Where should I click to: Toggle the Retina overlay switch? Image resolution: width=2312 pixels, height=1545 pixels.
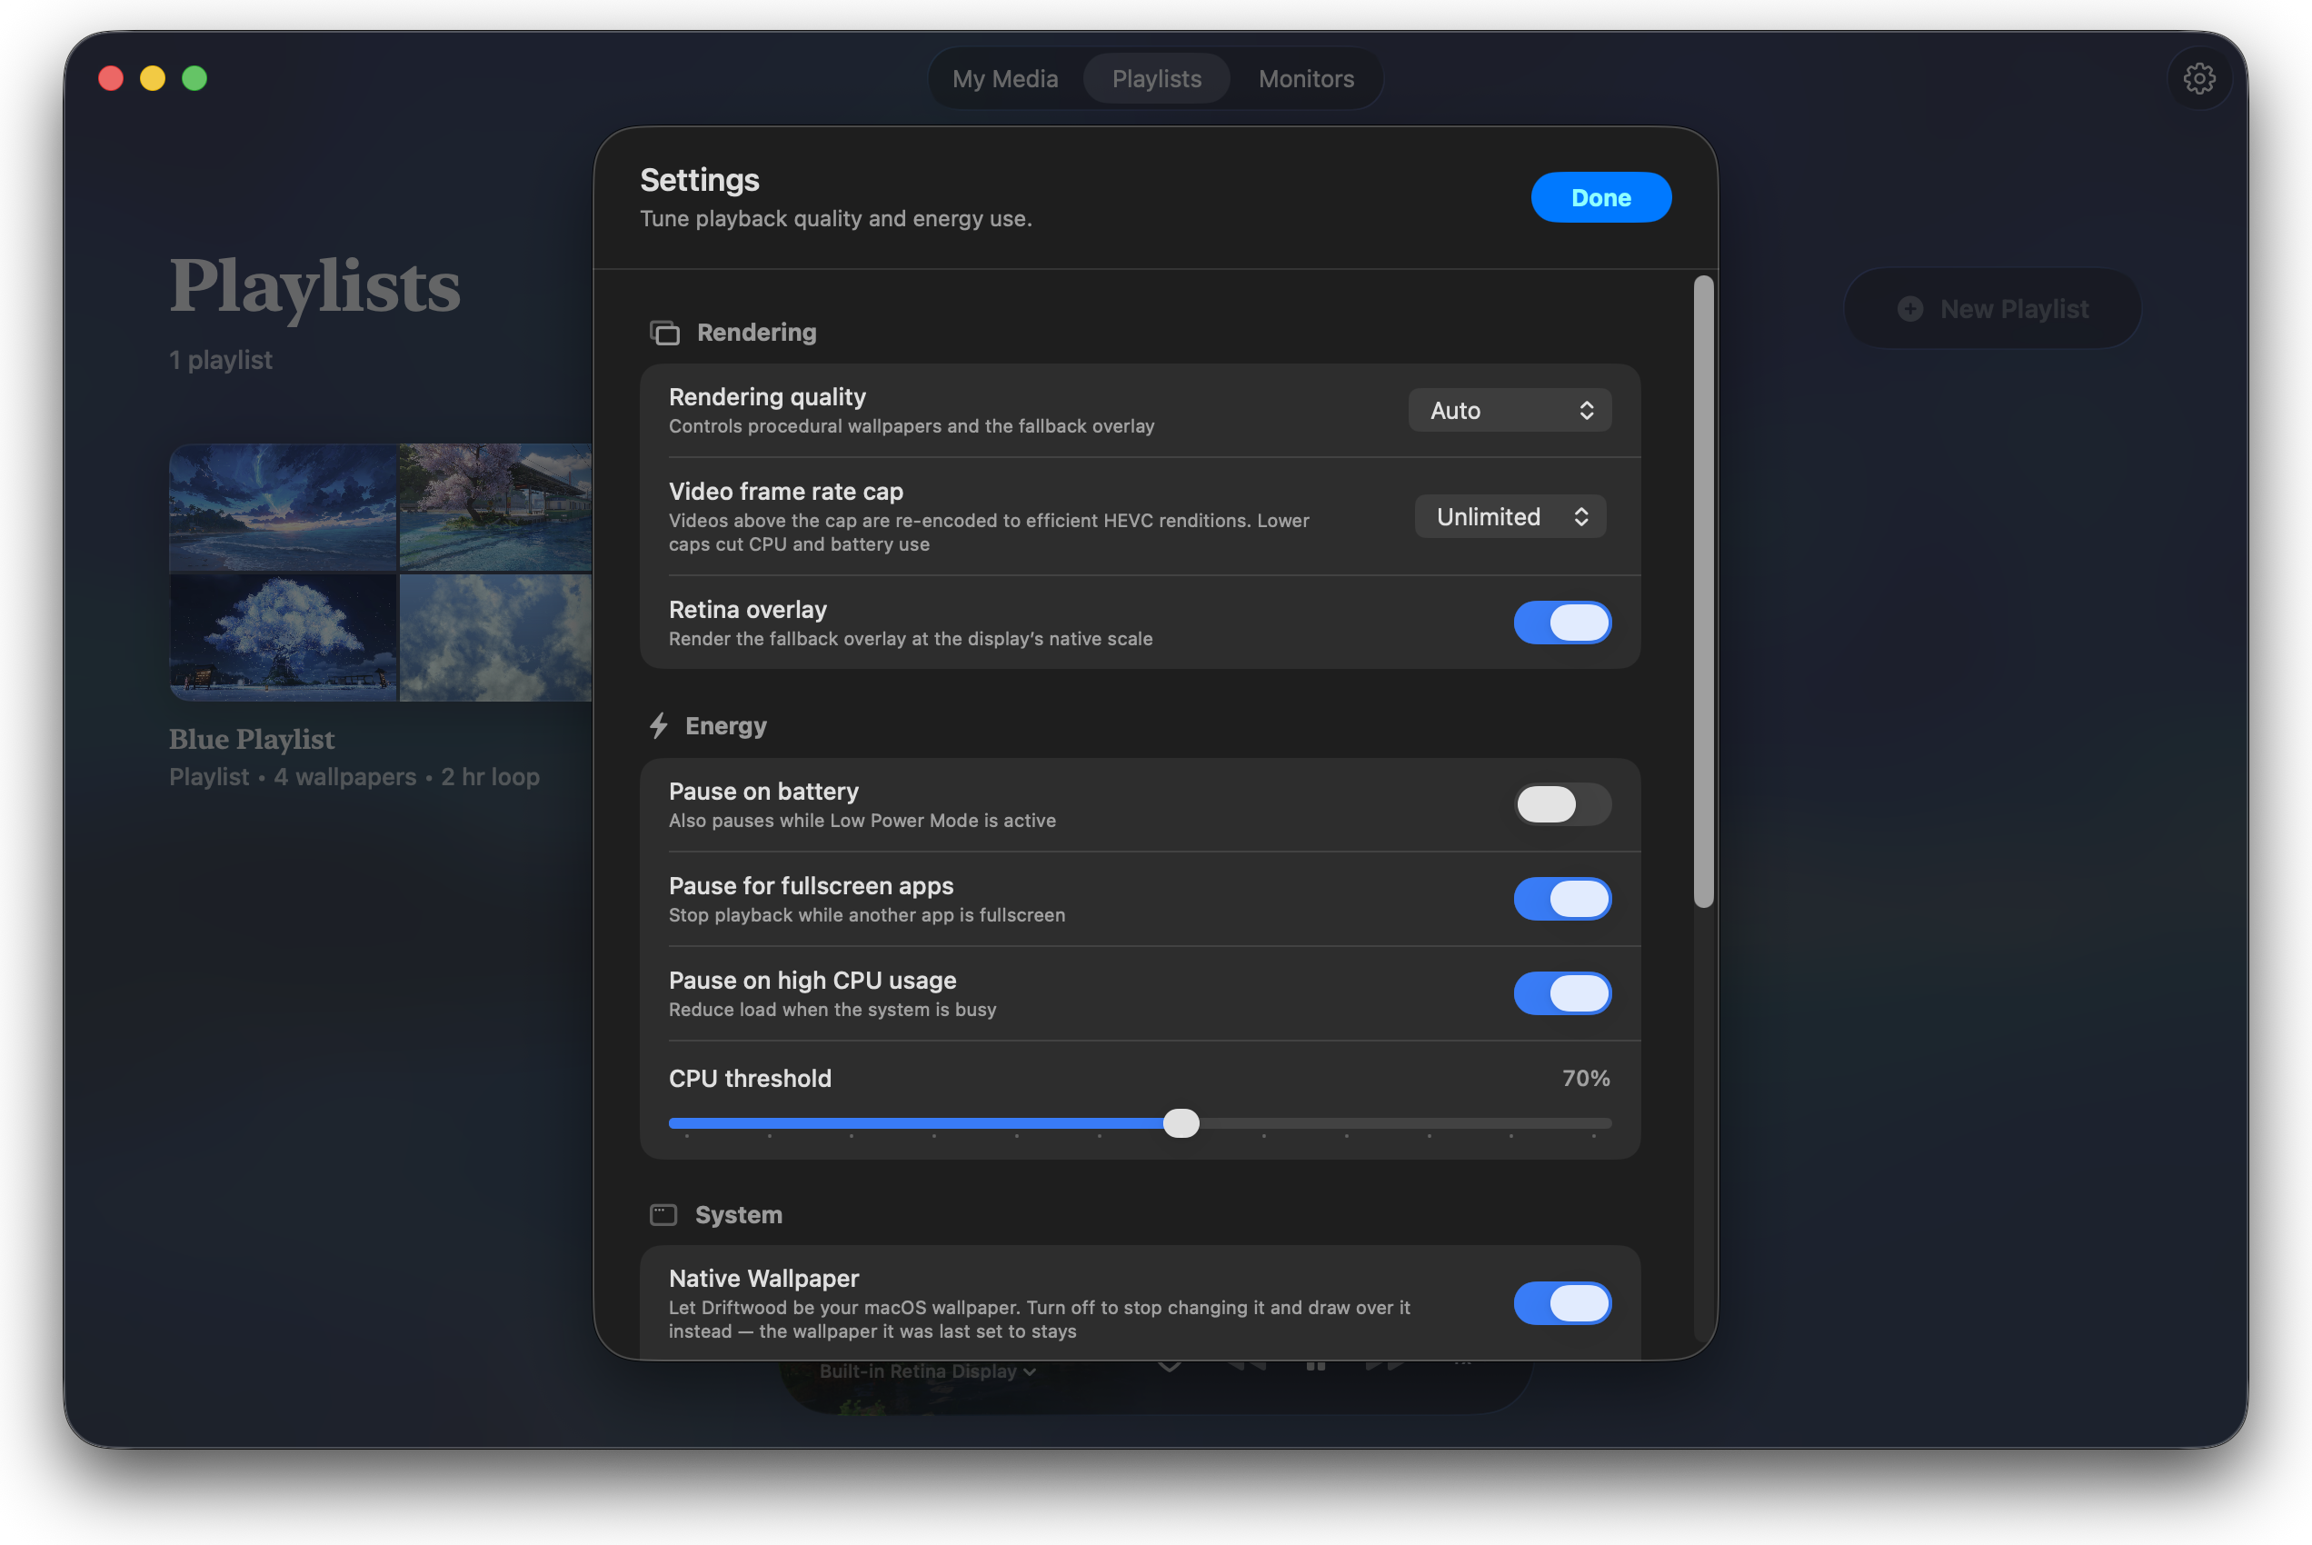[x=1562, y=623]
